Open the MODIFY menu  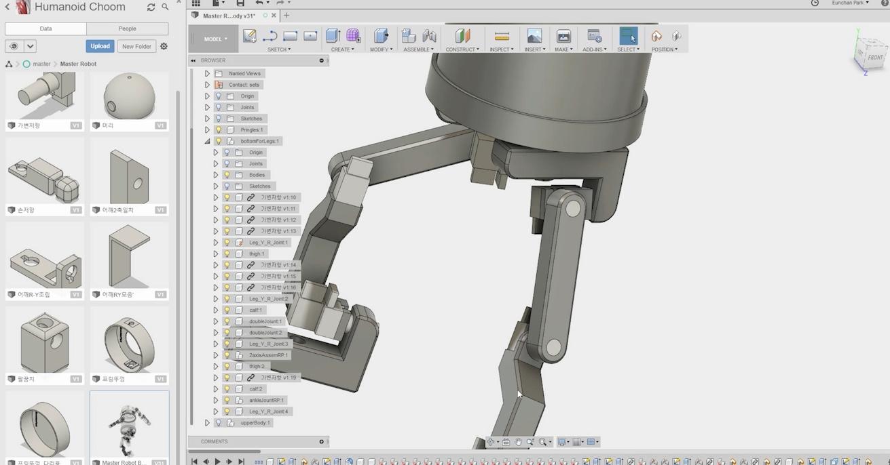381,49
